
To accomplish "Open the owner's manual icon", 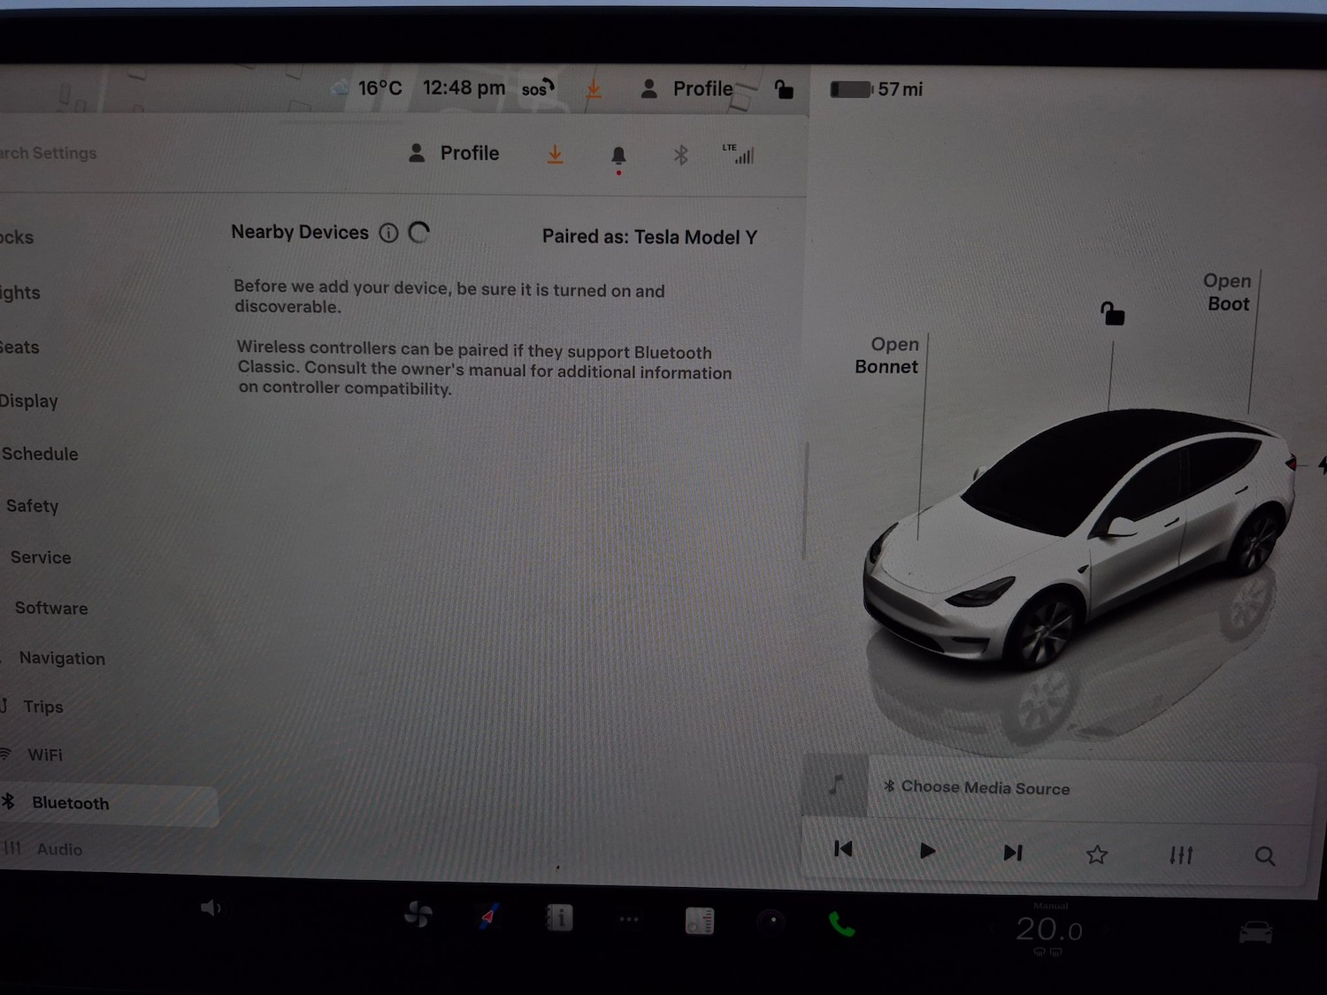I will [x=559, y=918].
